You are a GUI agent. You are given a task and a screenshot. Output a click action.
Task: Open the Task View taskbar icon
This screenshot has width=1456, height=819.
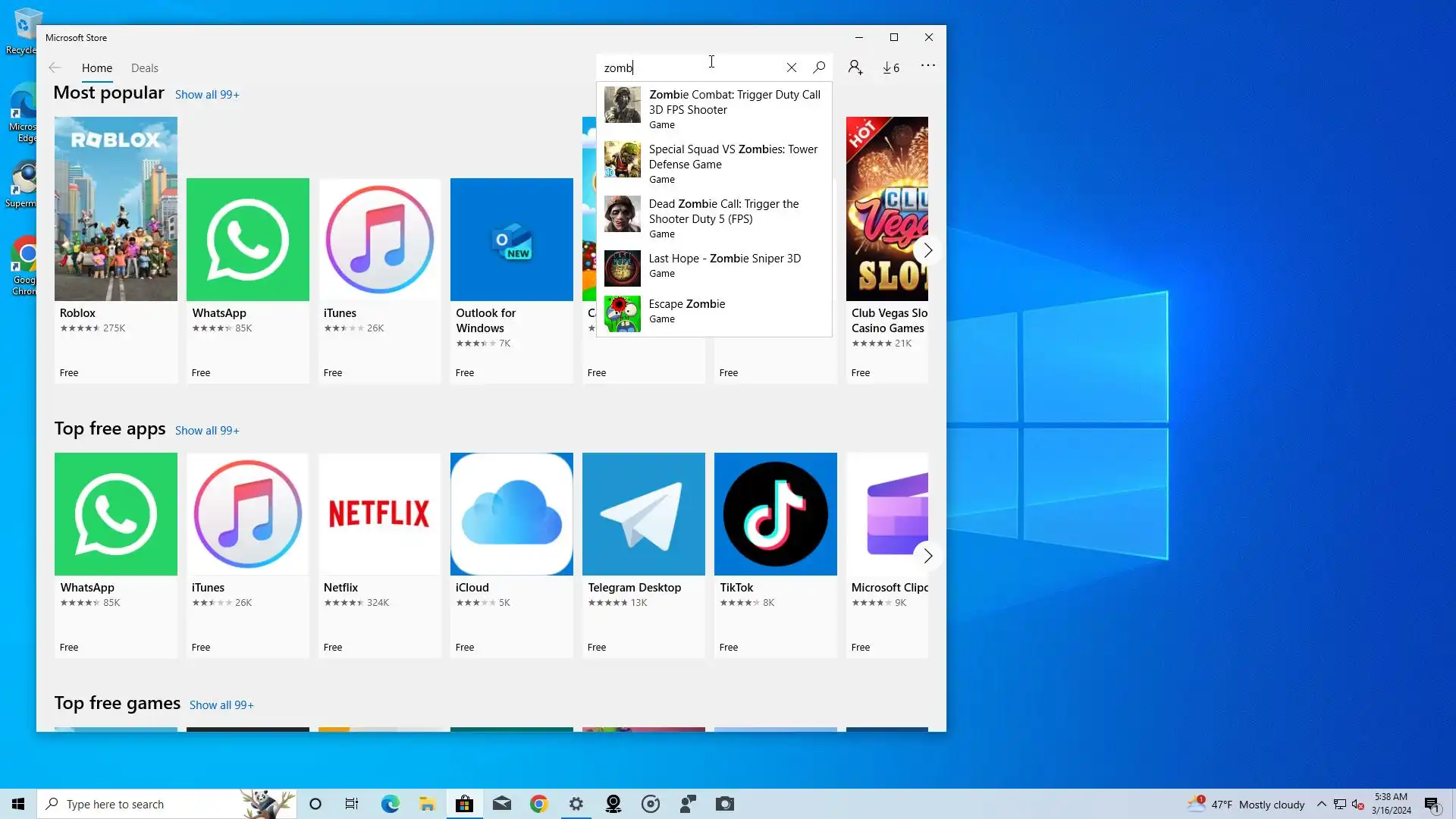click(352, 804)
